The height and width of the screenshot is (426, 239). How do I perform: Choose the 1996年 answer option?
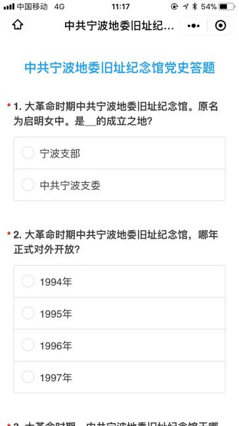(119, 345)
